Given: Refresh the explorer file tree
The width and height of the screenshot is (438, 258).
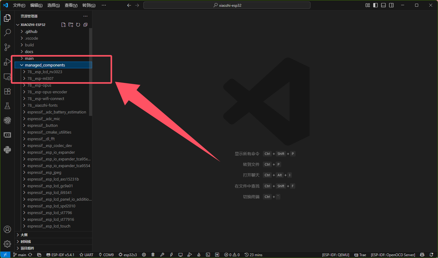Looking at the screenshot, I should (x=78, y=25).
